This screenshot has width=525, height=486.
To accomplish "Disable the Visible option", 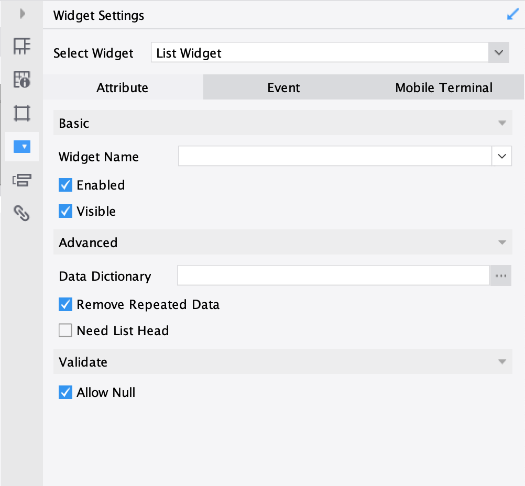I will 65,211.
